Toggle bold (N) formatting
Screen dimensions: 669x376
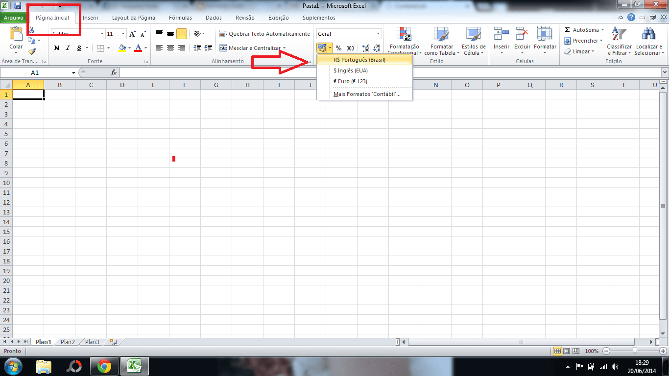[x=57, y=48]
